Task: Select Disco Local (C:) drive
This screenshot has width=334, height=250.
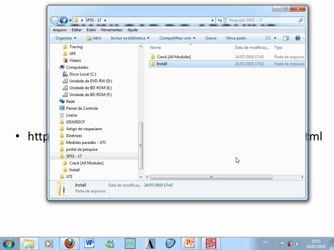Action: 79,74
